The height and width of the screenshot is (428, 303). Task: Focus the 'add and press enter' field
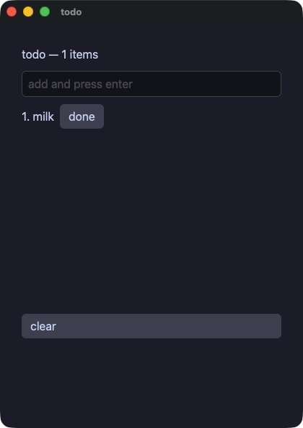tap(151, 84)
